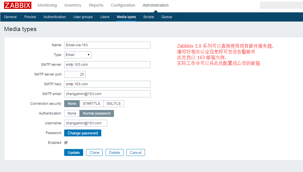Clone this media type
The width and height of the screenshot is (303, 172).
point(94,152)
